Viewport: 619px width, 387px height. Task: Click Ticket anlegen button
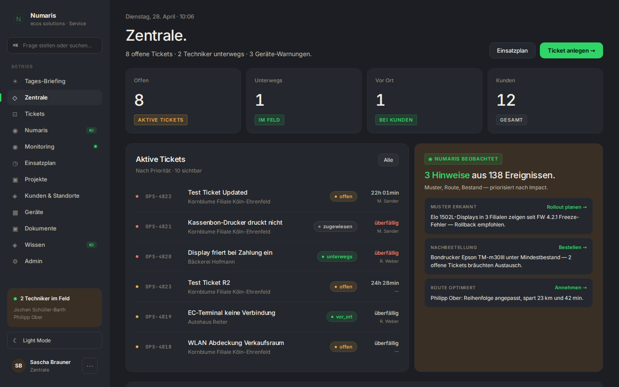(x=571, y=50)
